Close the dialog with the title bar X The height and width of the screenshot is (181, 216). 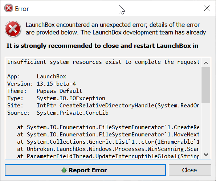207,8
